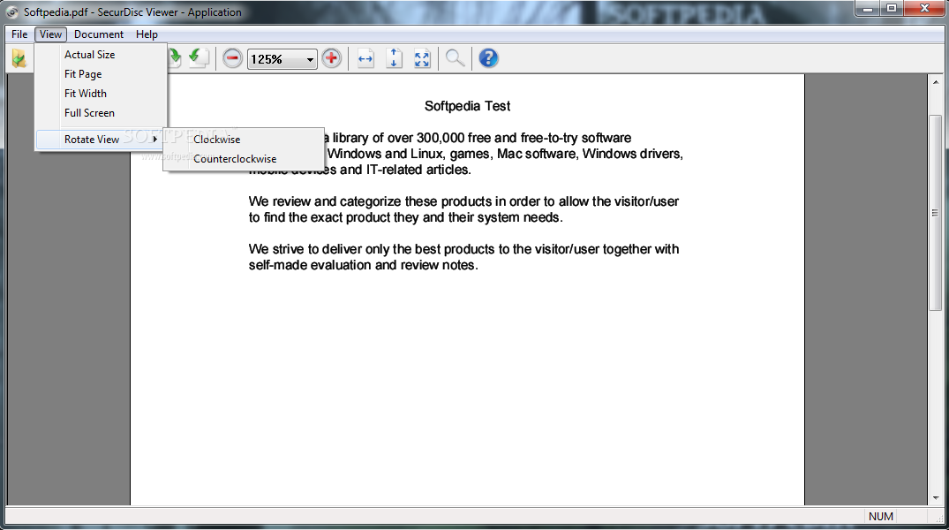
Task: Minimize the SecurDisc Viewer window
Action: 867,9
